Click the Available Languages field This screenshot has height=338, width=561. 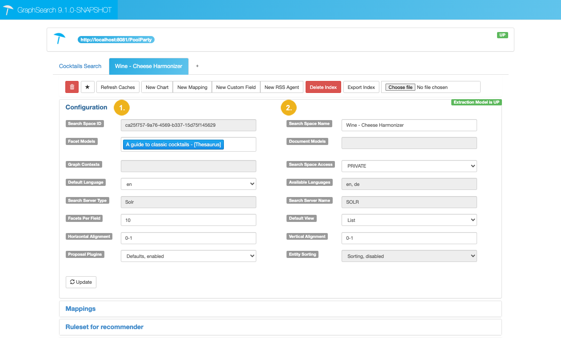coord(409,184)
